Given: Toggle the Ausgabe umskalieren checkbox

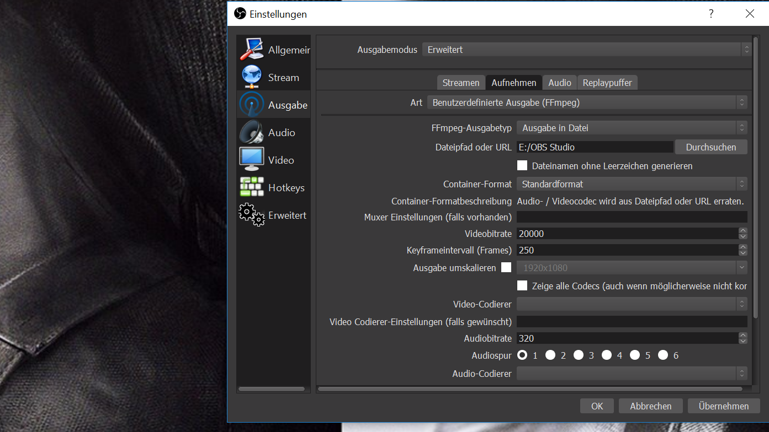Looking at the screenshot, I should [x=506, y=268].
